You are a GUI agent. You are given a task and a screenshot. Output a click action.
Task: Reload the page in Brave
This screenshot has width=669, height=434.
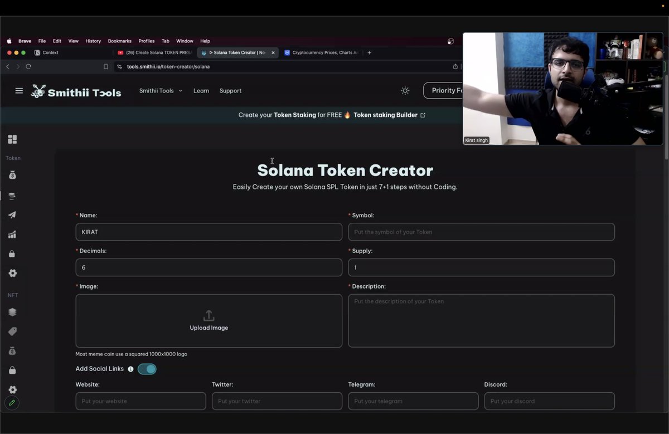tap(28, 66)
